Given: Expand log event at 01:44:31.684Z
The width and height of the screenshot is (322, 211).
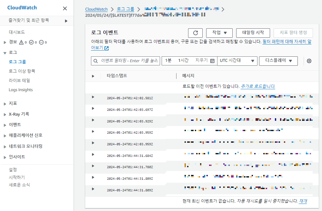Looking at the screenshot, I should [93, 154].
